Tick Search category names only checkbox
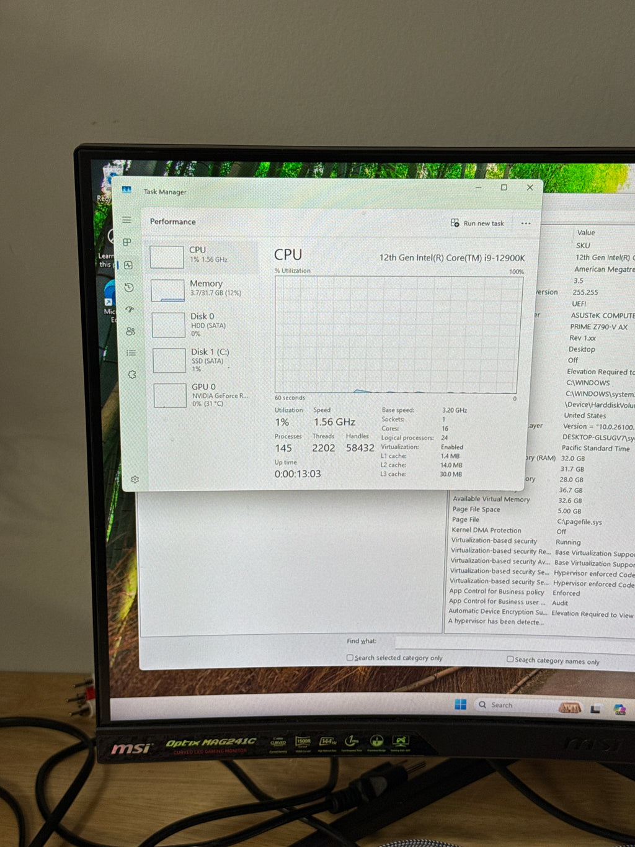This screenshot has height=847, width=635. click(510, 659)
